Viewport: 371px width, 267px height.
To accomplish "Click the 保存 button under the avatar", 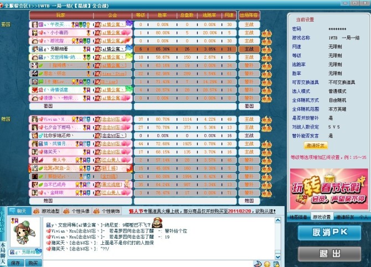I will [16, 263].
